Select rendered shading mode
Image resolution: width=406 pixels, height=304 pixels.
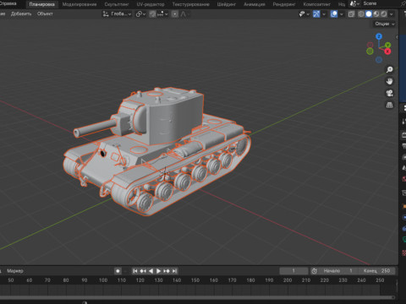[383, 14]
